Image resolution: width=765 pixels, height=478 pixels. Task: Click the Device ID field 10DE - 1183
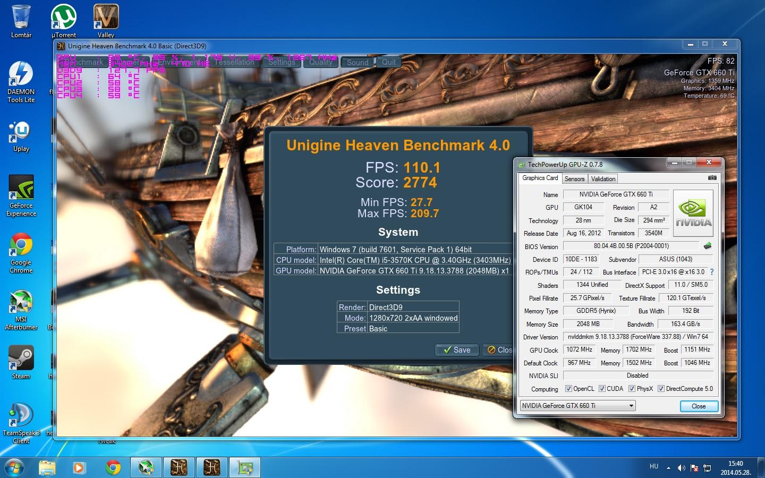coord(581,259)
